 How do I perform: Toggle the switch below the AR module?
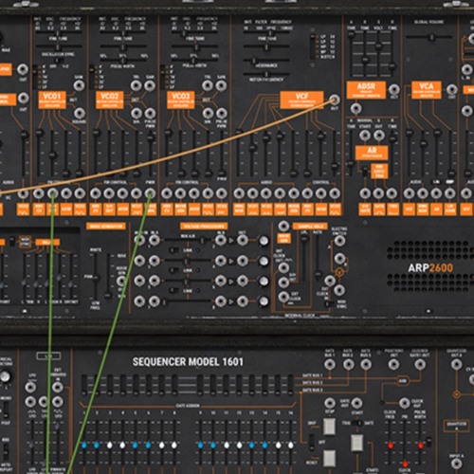point(365,171)
